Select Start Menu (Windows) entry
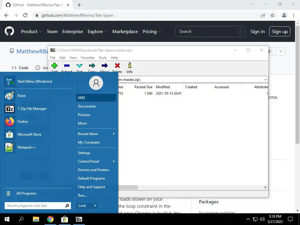 (38, 81)
